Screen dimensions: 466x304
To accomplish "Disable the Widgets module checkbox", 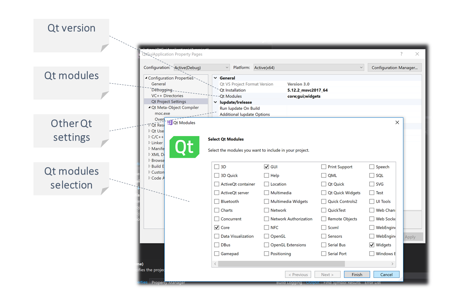I will coord(372,245).
